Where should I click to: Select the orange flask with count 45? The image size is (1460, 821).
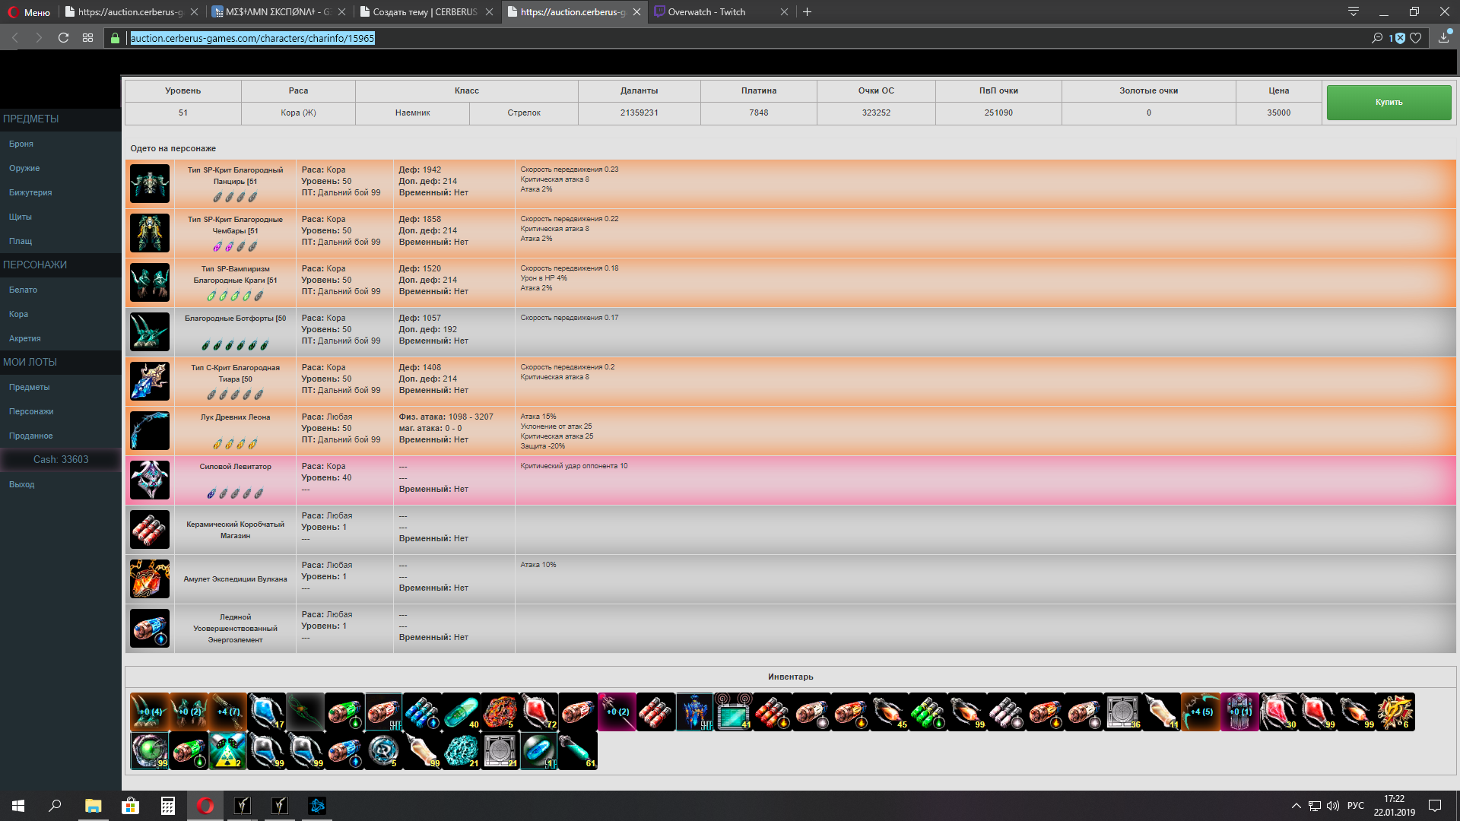pyautogui.click(x=889, y=712)
